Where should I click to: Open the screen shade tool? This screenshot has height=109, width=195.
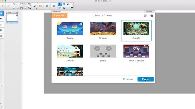[x=25, y=8]
